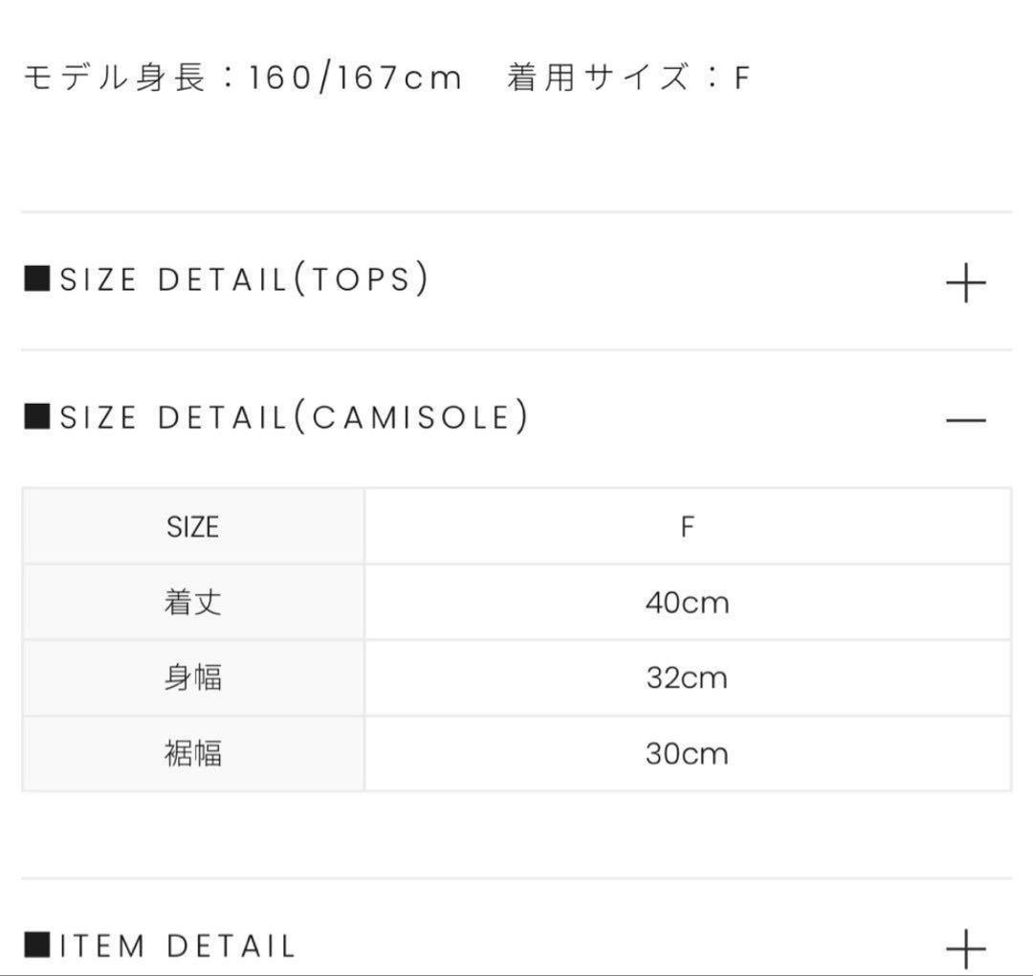The width and height of the screenshot is (1033, 976).
Task: Click the divider line above SIZE DETAIL(TOPS)
Action: pos(516,212)
